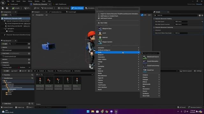Click Add in the Components panel
The width and height of the screenshot is (204, 114).
coord(5,15)
